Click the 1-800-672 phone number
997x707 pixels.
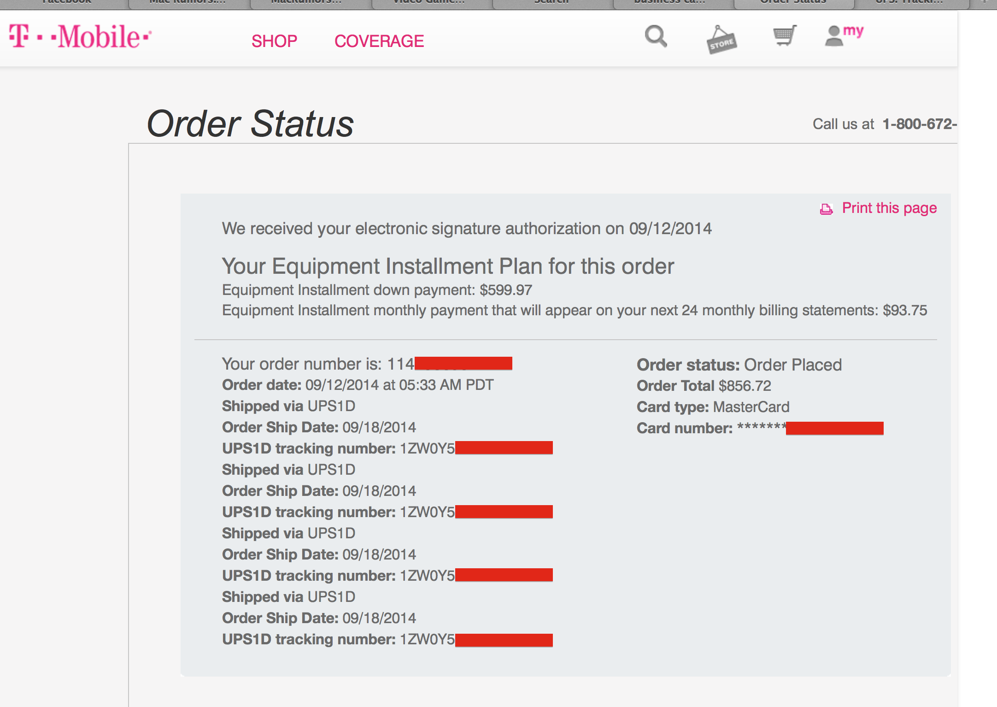click(x=919, y=124)
